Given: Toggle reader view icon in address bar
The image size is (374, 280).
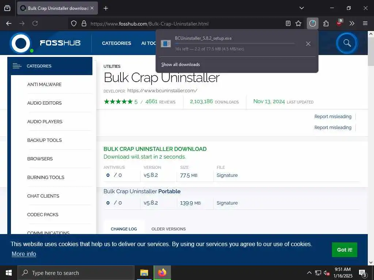Looking at the screenshot, I should point(288,23).
